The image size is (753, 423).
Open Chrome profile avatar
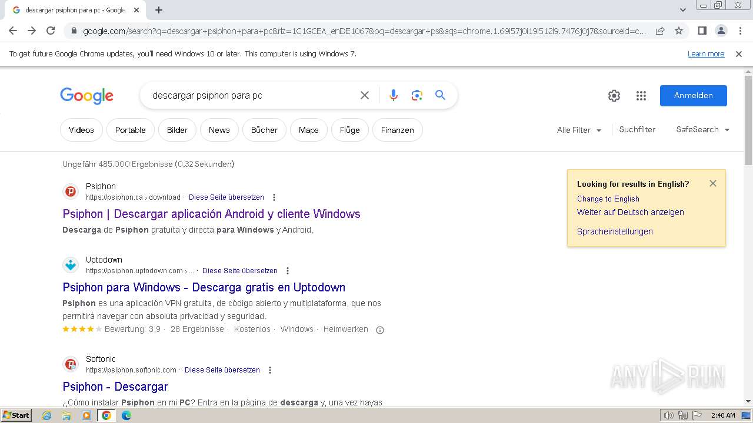(721, 31)
